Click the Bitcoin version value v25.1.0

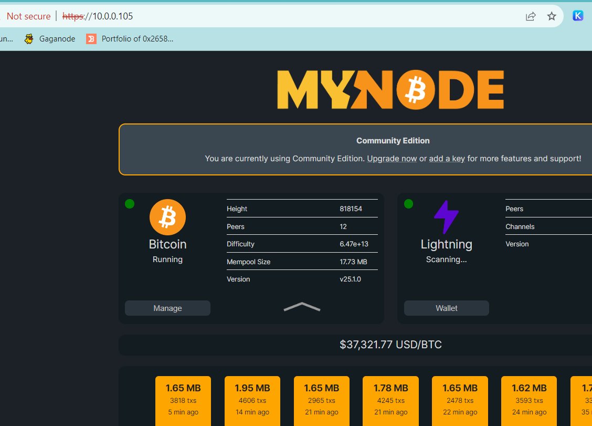(350, 279)
